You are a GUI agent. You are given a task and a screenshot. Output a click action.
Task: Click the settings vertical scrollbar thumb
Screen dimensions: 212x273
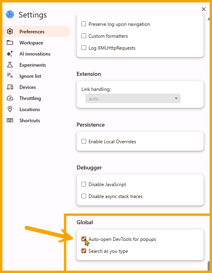[208, 265]
